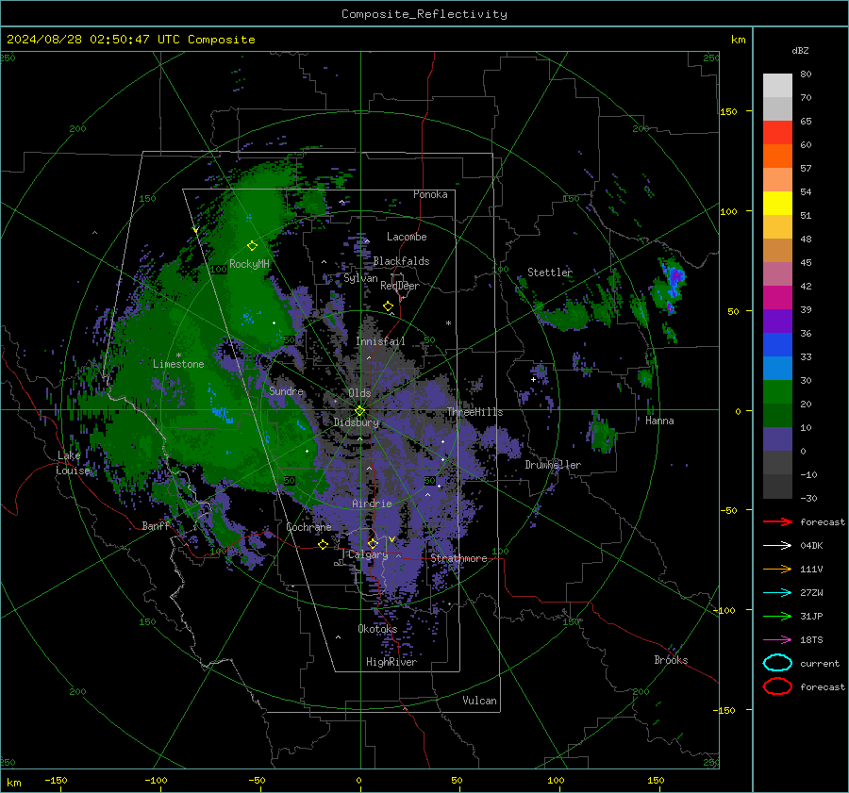This screenshot has width=849, height=793.
Task: Click the Cochrane town label
Action: pos(308,527)
